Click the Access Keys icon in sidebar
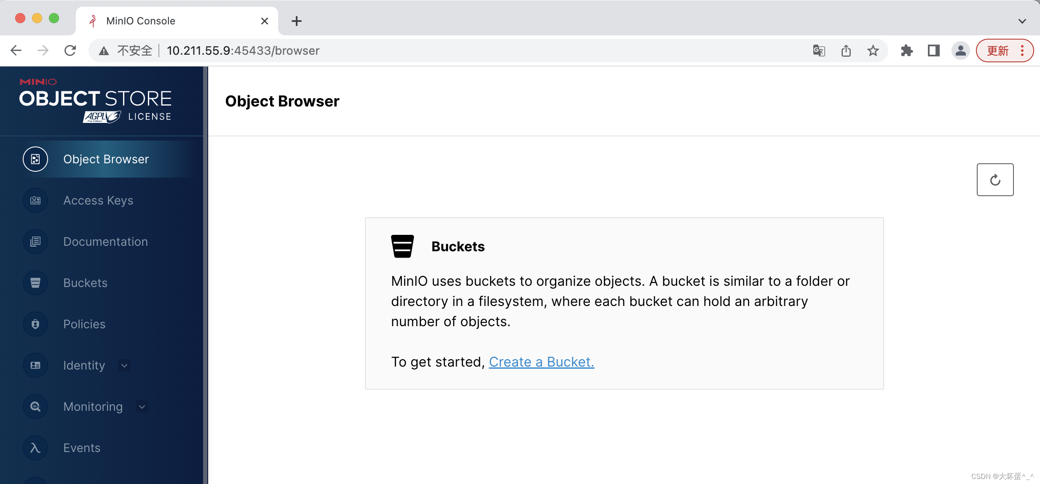This screenshot has height=484, width=1040. (36, 200)
